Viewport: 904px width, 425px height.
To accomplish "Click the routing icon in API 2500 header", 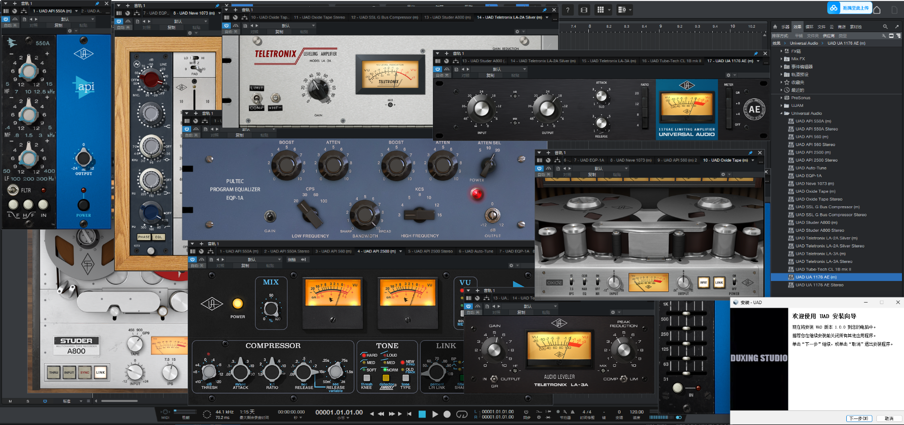I will (x=210, y=251).
